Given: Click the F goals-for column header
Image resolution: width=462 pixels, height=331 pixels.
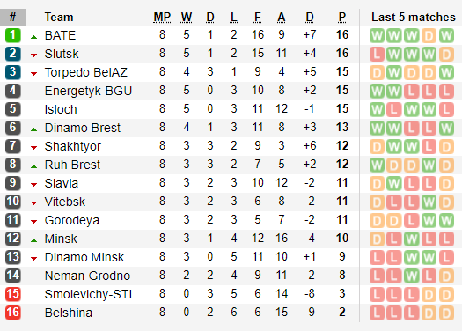Looking at the screenshot, I should [x=258, y=18].
